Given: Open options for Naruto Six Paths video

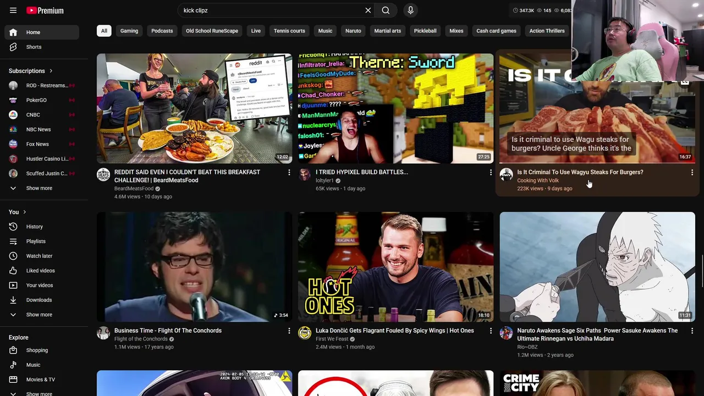Looking at the screenshot, I should [x=692, y=331].
